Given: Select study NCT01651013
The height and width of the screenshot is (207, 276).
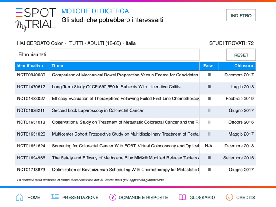Looking at the screenshot, I should click(31, 122).
